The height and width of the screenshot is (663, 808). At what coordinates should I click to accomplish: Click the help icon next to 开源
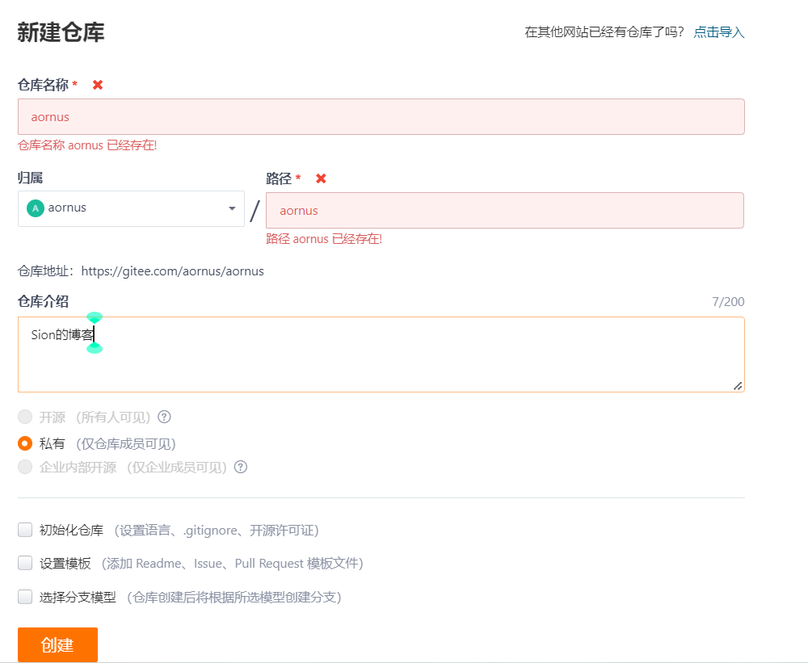(x=164, y=417)
